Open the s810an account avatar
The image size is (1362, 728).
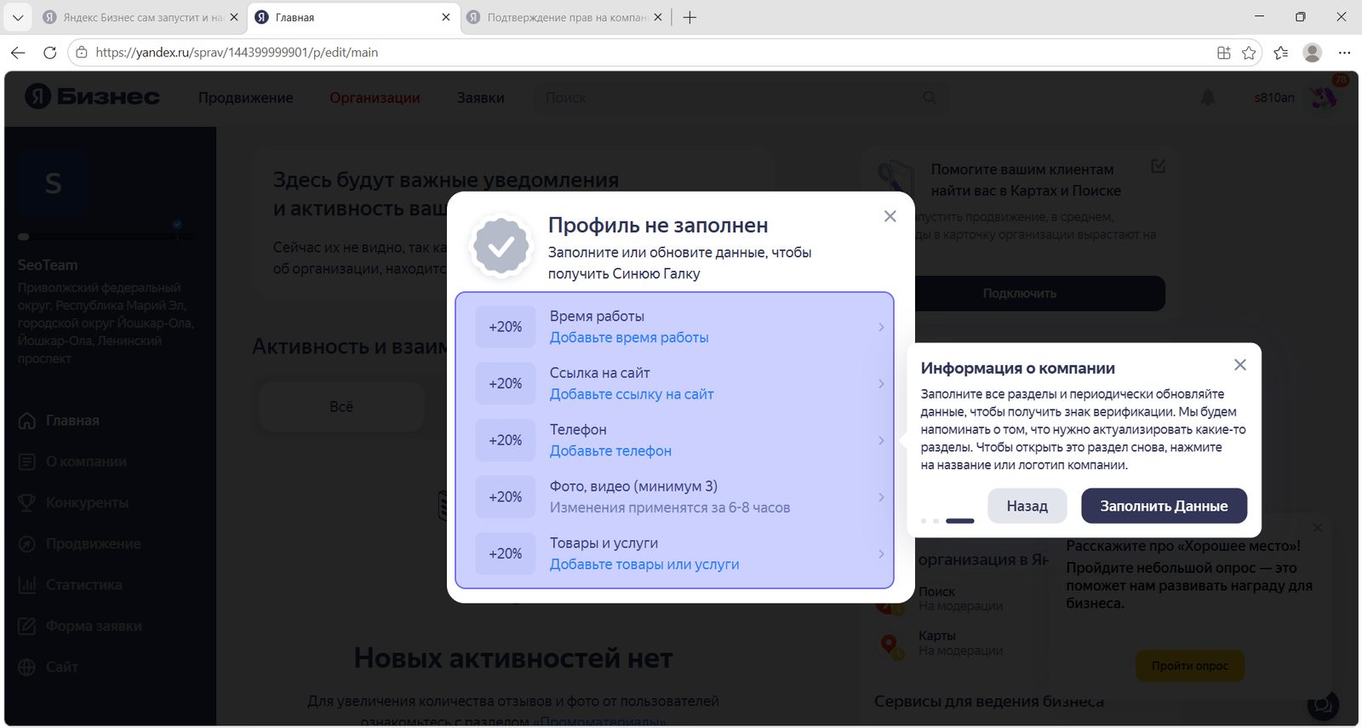point(1324,97)
